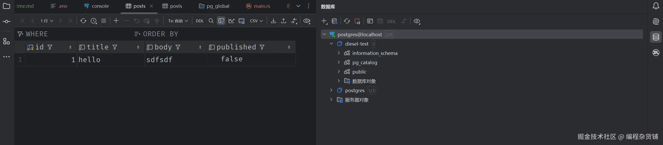Show the chart view icon
Screen dimensions: 663x145
pos(231,21)
